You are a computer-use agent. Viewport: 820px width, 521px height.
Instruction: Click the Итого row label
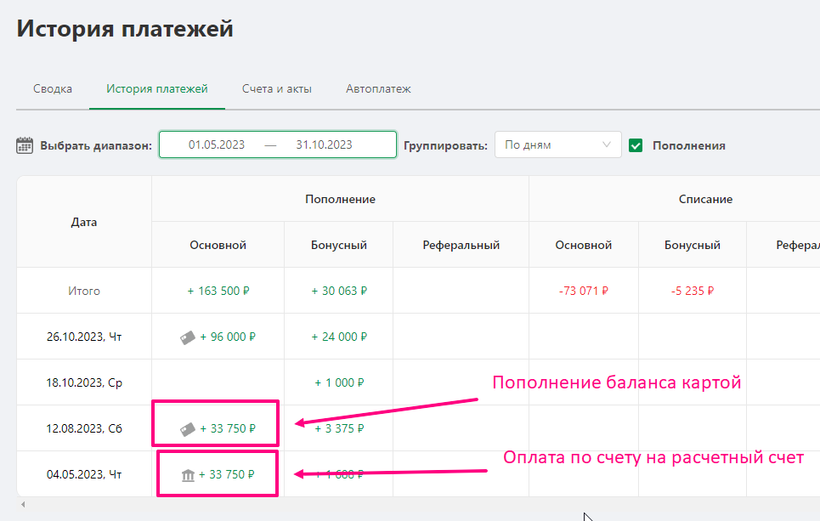pos(84,291)
